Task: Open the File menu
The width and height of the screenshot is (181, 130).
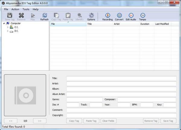Action: tap(6, 9)
